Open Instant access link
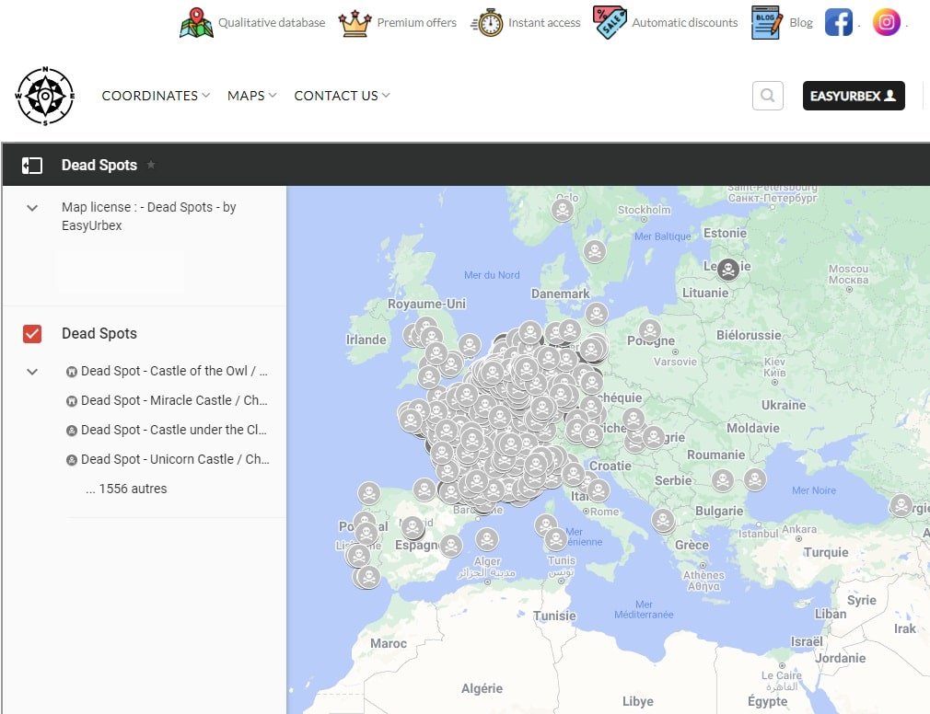 (544, 22)
